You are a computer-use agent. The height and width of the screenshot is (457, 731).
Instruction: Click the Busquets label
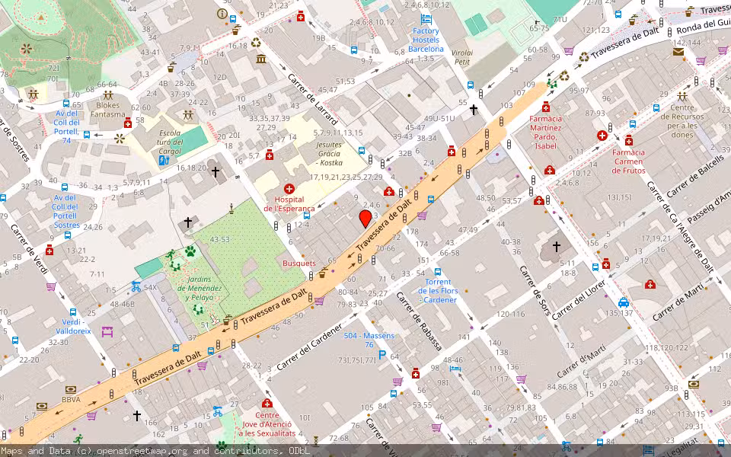coord(298,264)
